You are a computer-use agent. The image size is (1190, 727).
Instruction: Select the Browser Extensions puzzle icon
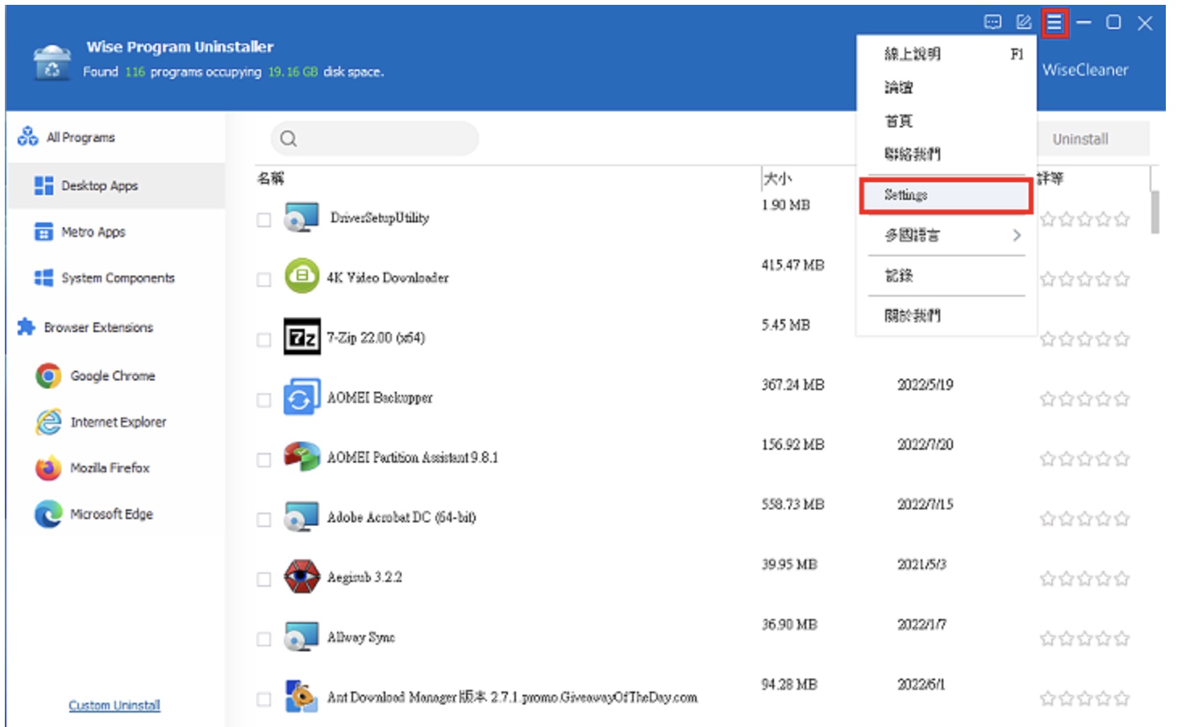coord(27,326)
